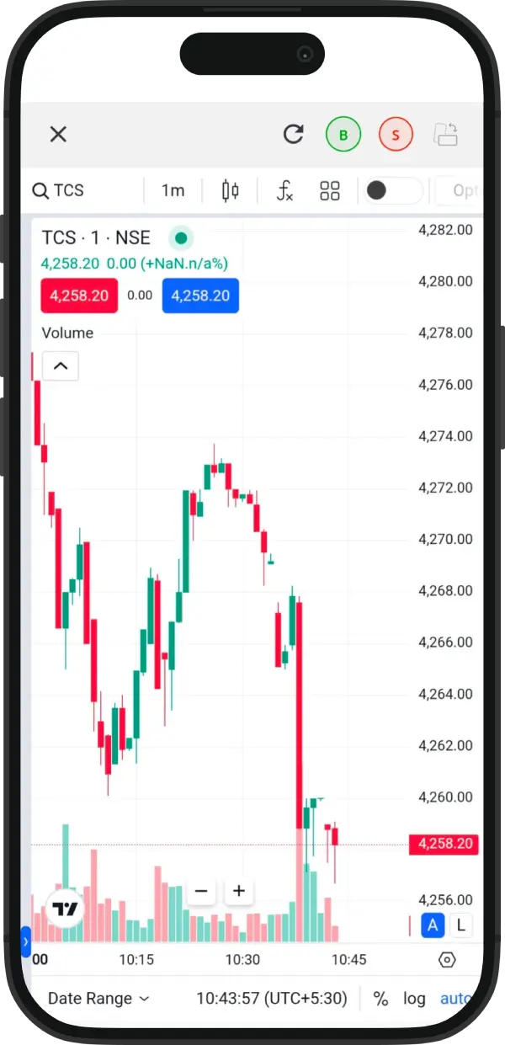This screenshot has height=1045, width=505.
Task: Toggle log scale (L) button
Action: click(460, 925)
